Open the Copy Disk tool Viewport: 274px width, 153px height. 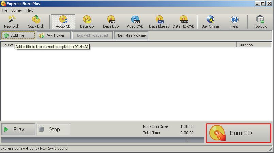36,22
